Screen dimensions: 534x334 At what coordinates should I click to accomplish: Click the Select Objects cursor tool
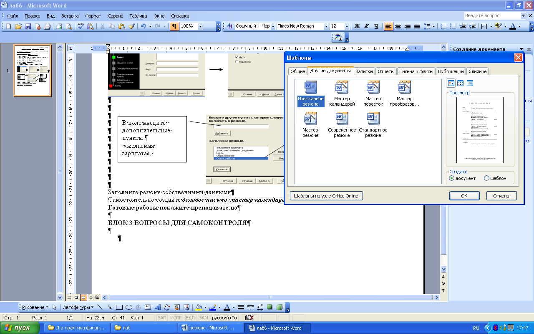pos(54,307)
